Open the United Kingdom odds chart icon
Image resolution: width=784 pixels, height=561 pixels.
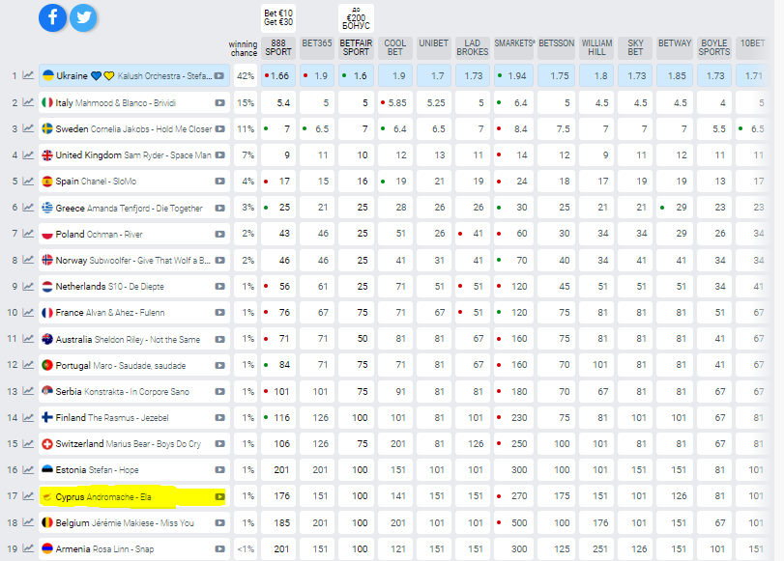coord(28,154)
